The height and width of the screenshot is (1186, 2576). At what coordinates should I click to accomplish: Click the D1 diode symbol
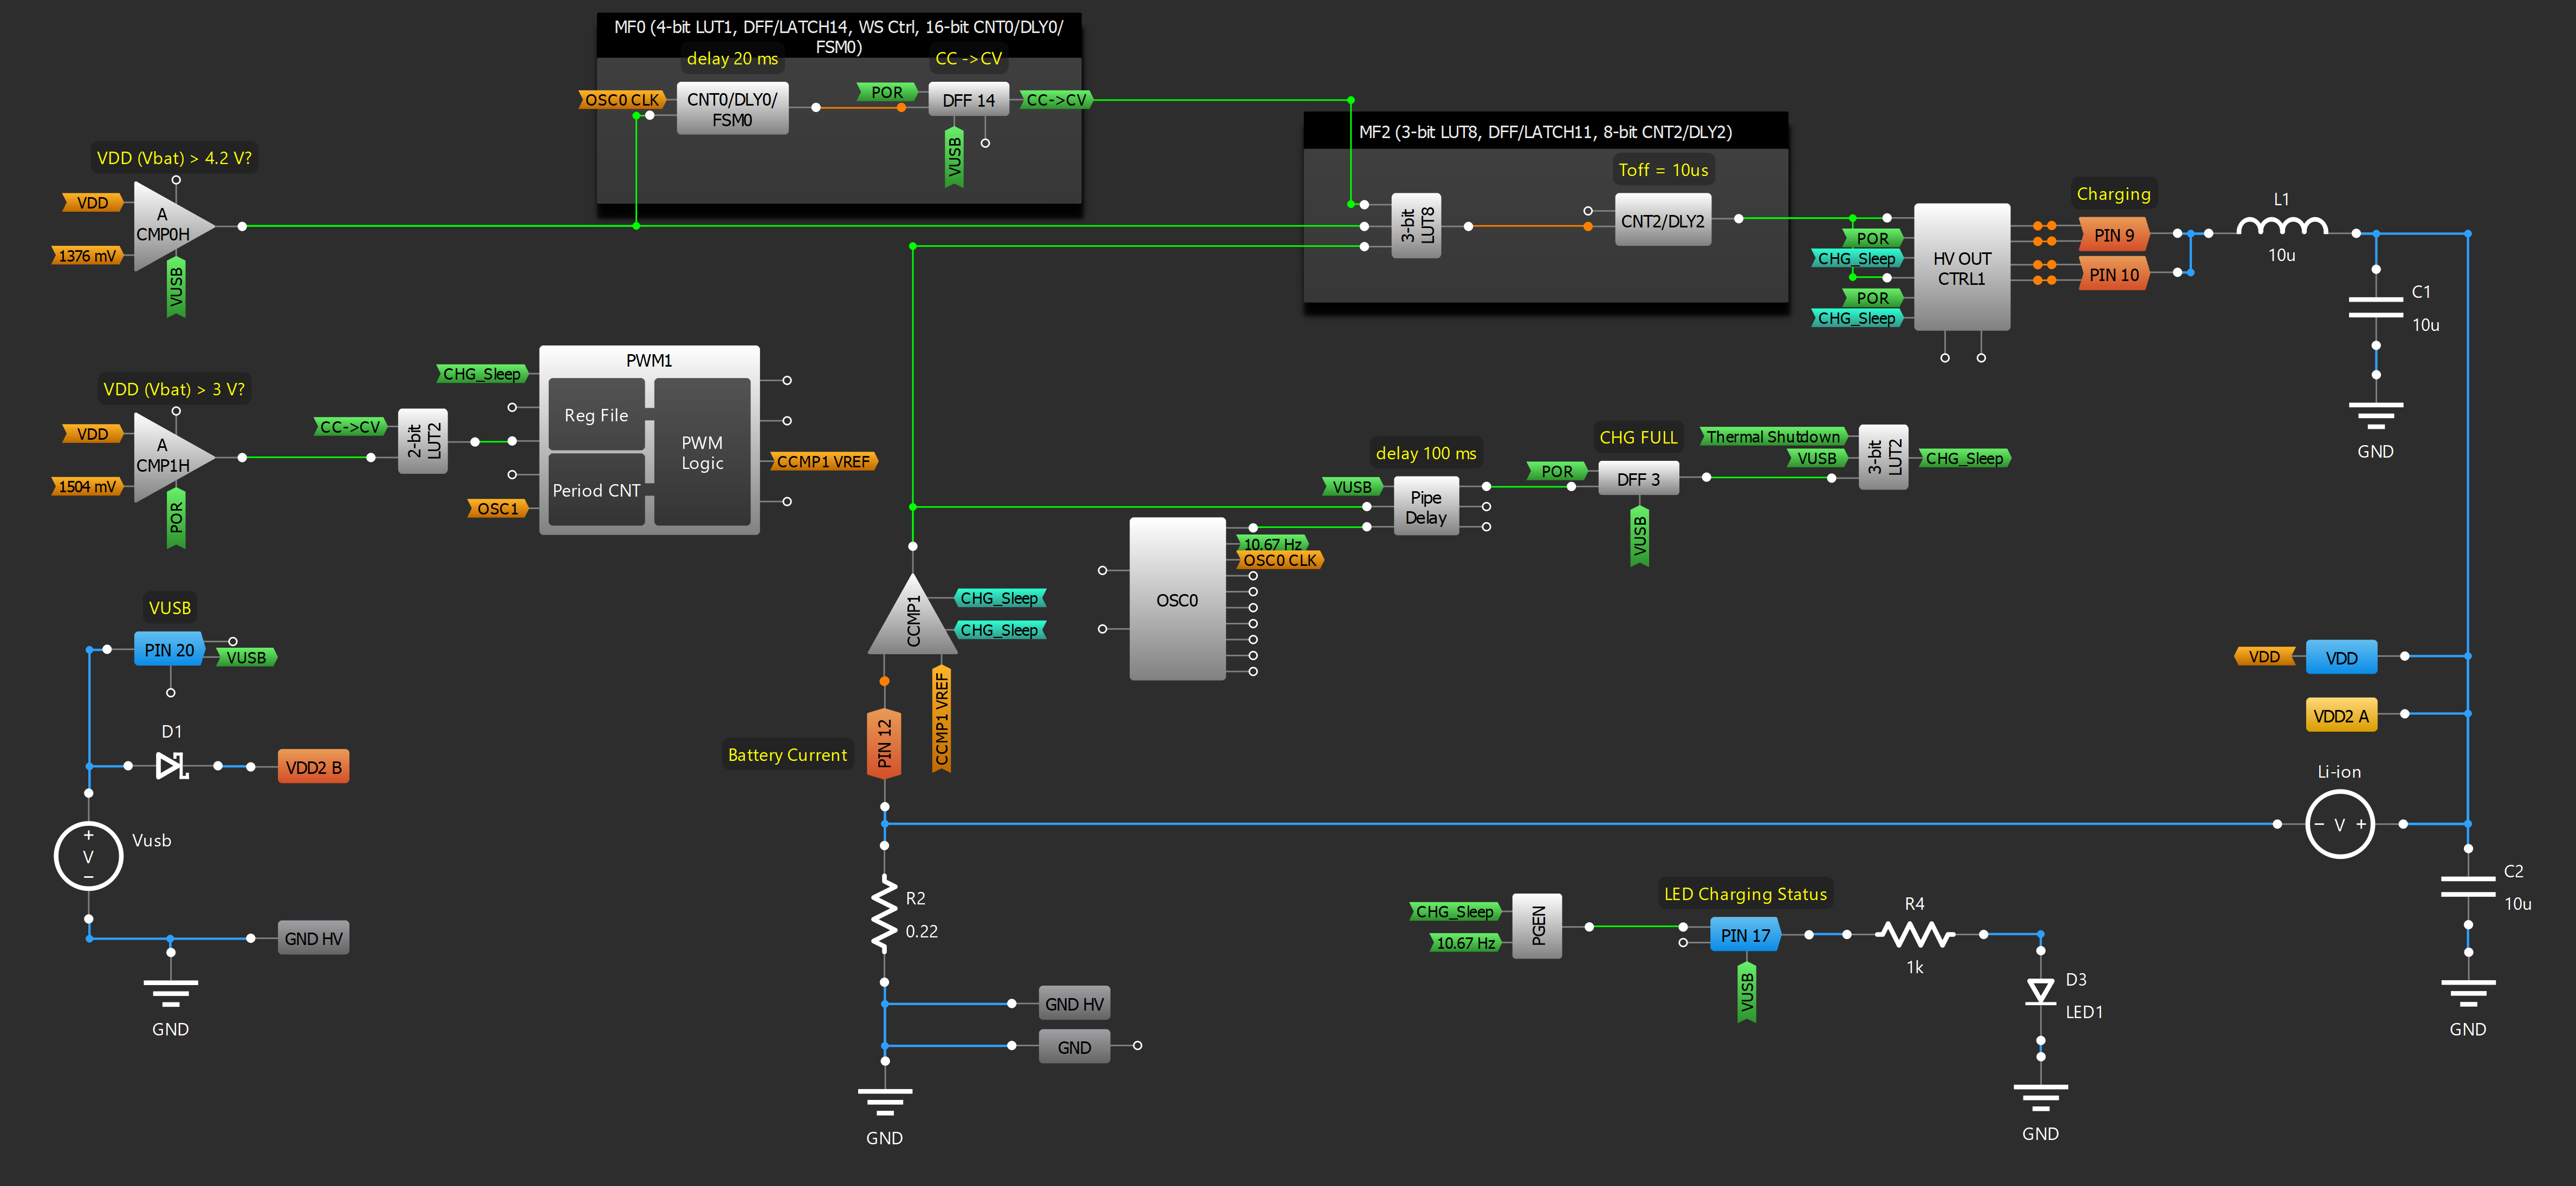point(172,766)
